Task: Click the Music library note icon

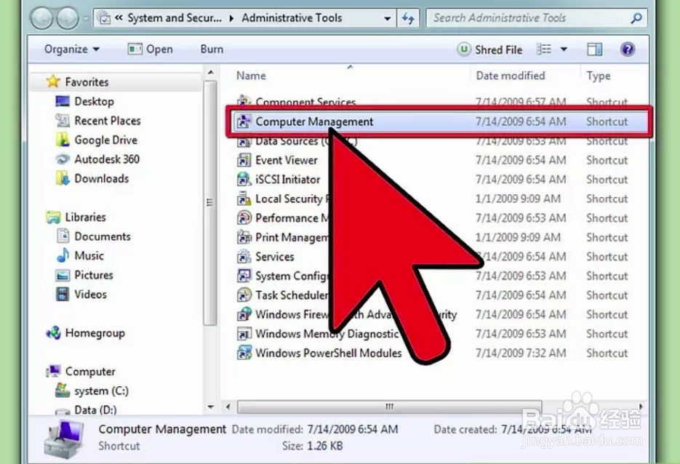Action: (63, 255)
